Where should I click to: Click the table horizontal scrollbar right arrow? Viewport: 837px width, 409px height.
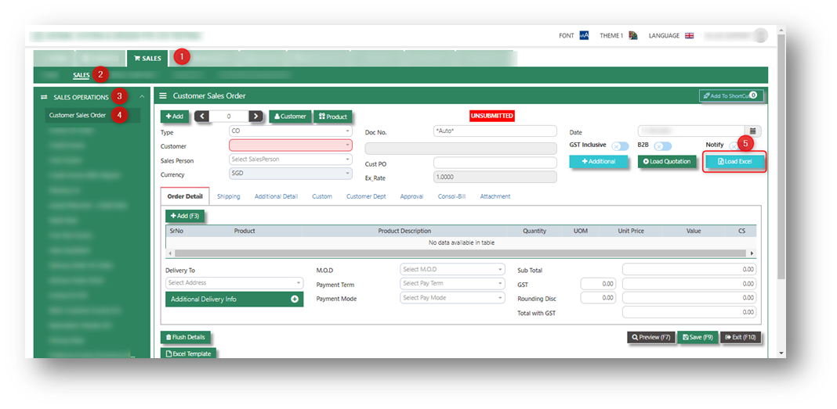[x=752, y=253]
